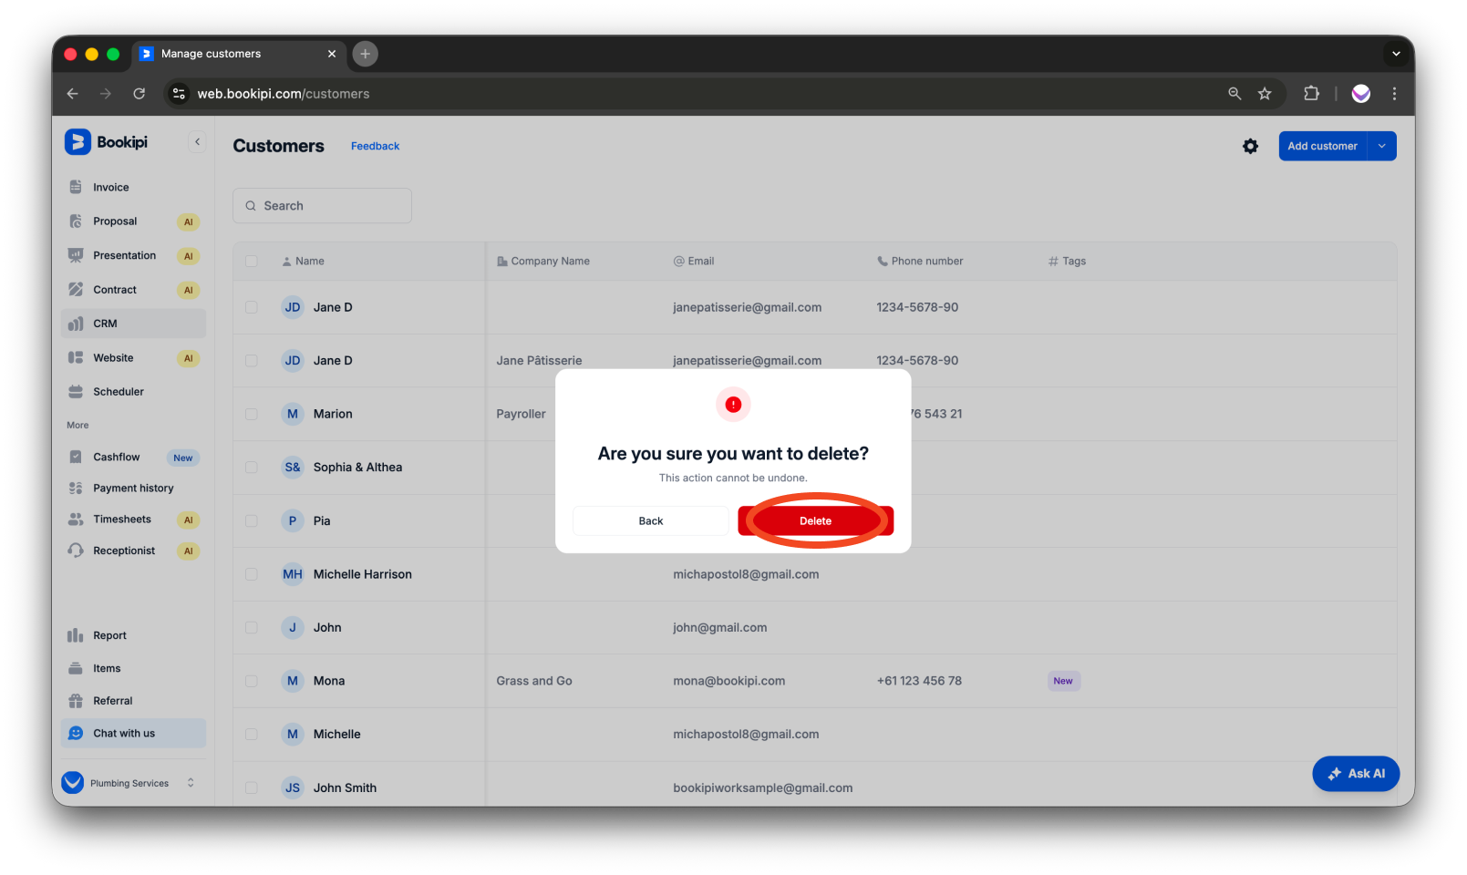Screen dimensions: 1467x875
Task: Confirm by clicking the Delete button
Action: (815, 520)
